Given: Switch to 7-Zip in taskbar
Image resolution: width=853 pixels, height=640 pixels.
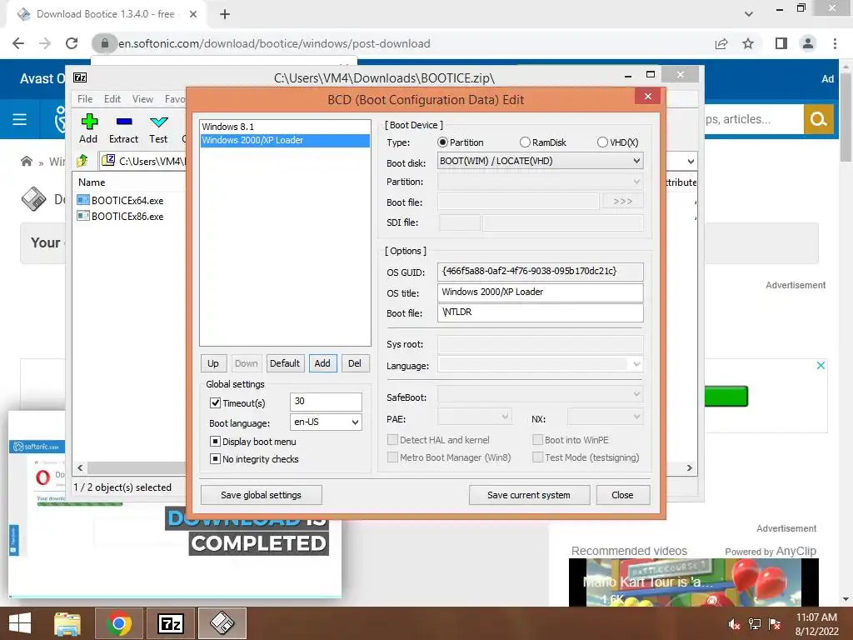Looking at the screenshot, I should coord(170,623).
